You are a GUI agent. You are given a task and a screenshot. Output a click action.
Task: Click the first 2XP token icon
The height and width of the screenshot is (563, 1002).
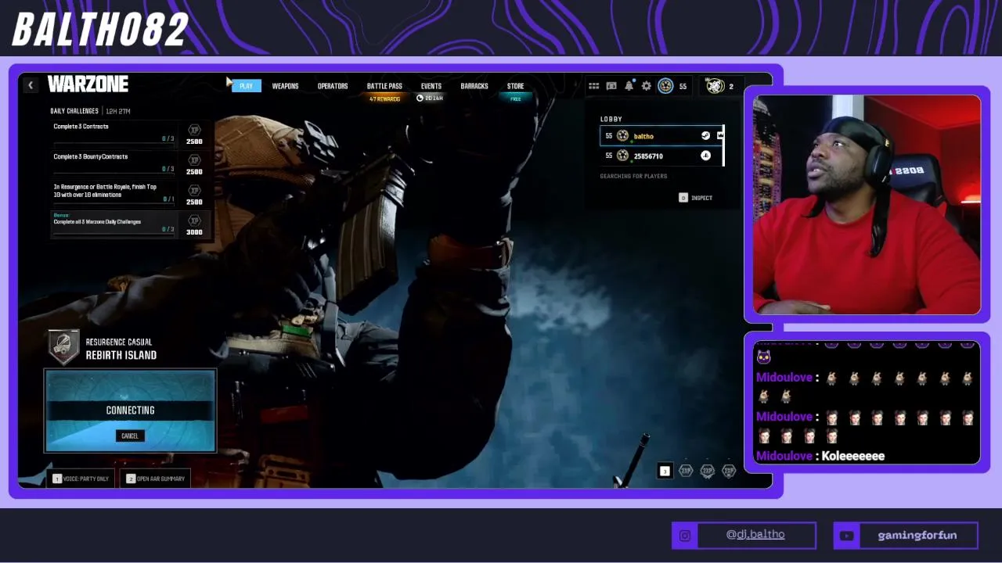coord(686,471)
